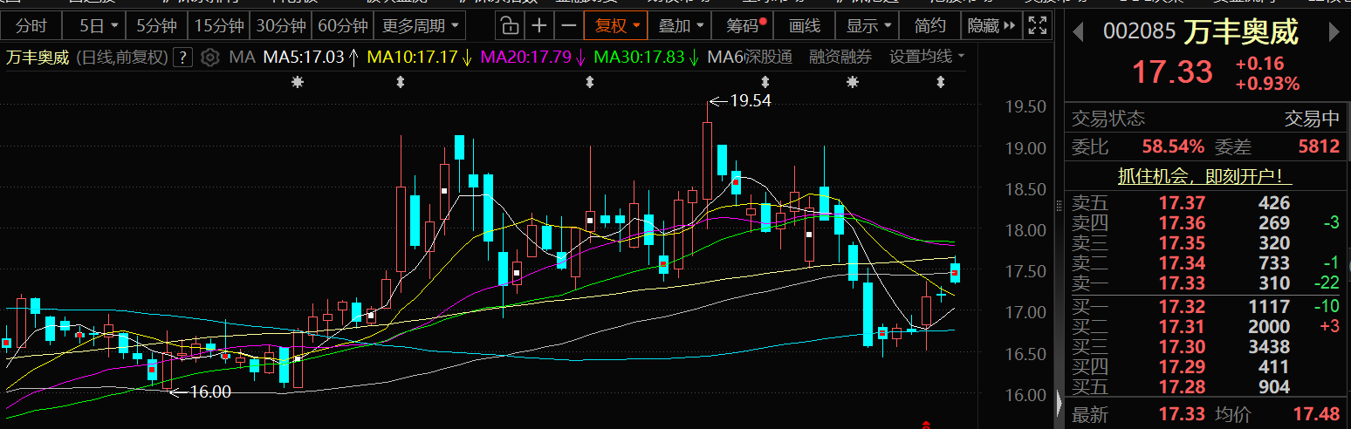
Task: Go to previous stock with left arrow
Action: [1080, 32]
